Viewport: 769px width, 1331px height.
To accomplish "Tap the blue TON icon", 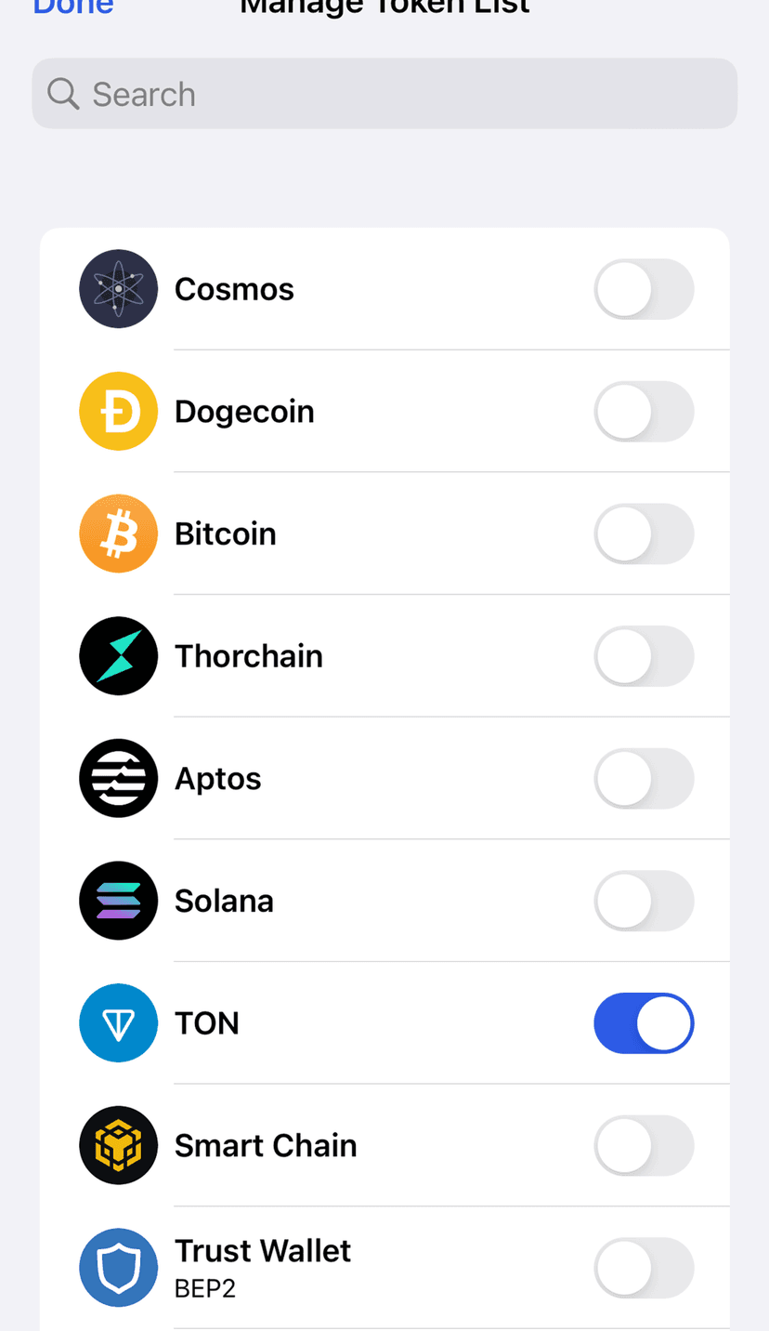I will pos(118,1022).
